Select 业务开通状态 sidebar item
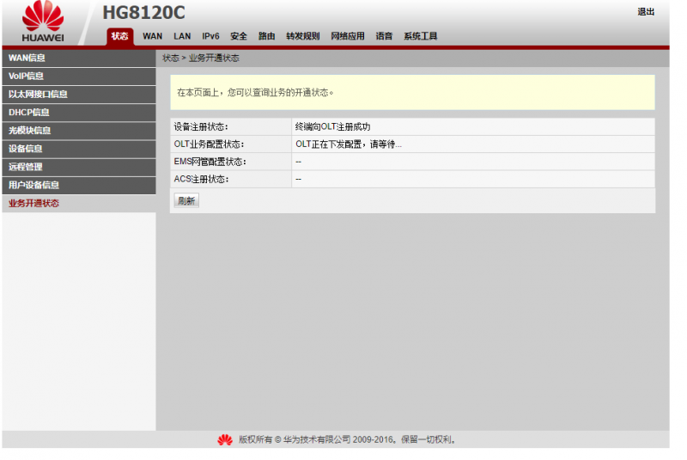The height and width of the screenshot is (460, 687). coord(79,204)
